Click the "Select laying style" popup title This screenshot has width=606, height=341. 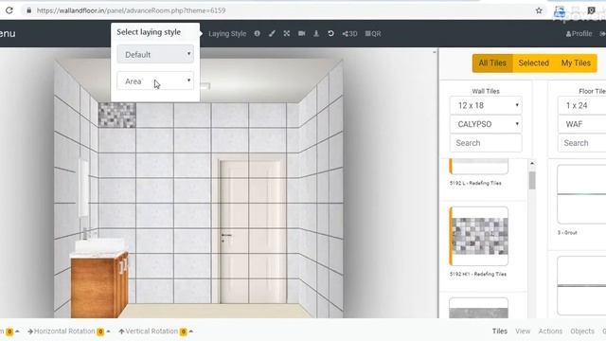click(149, 32)
